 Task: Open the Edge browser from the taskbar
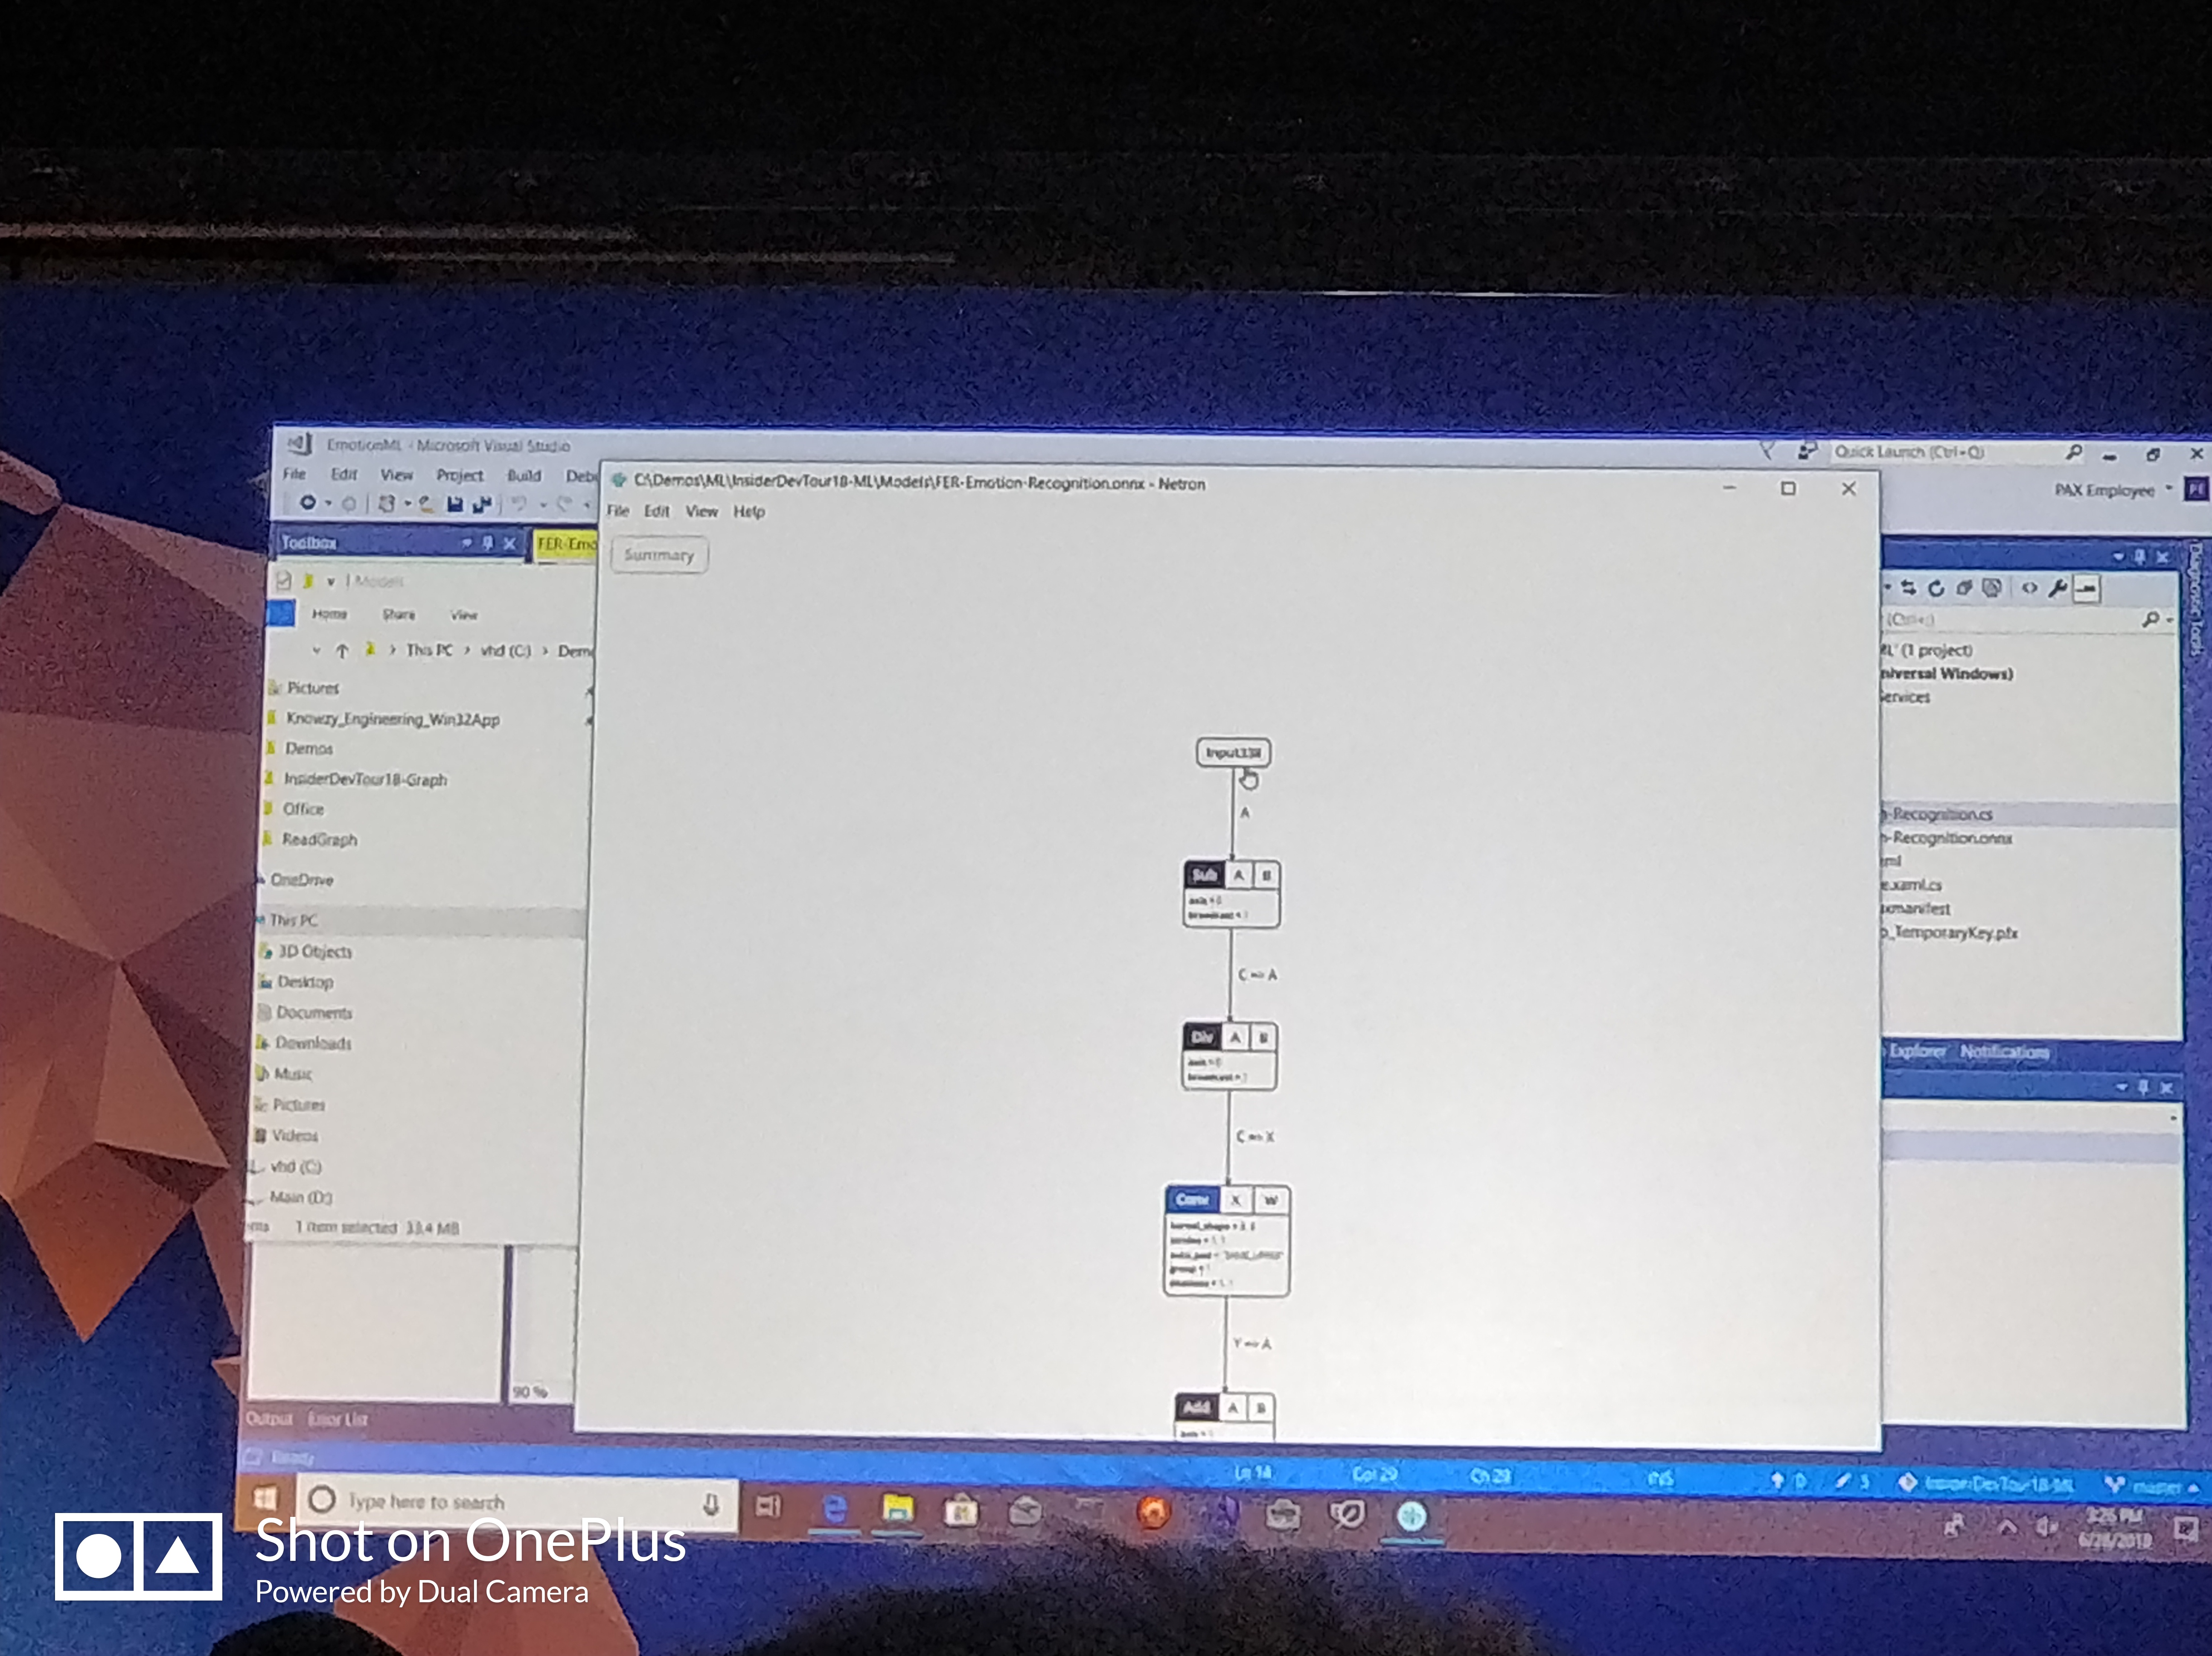(835, 1508)
